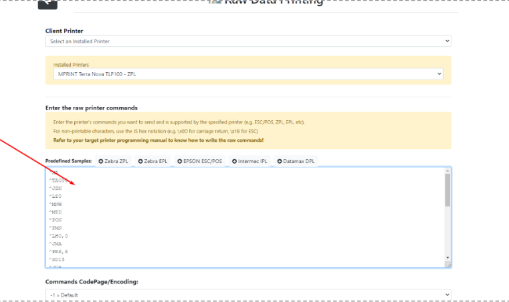Click the commands textarea scrollbar up arrow
509x302 pixels.
pyautogui.click(x=447, y=170)
